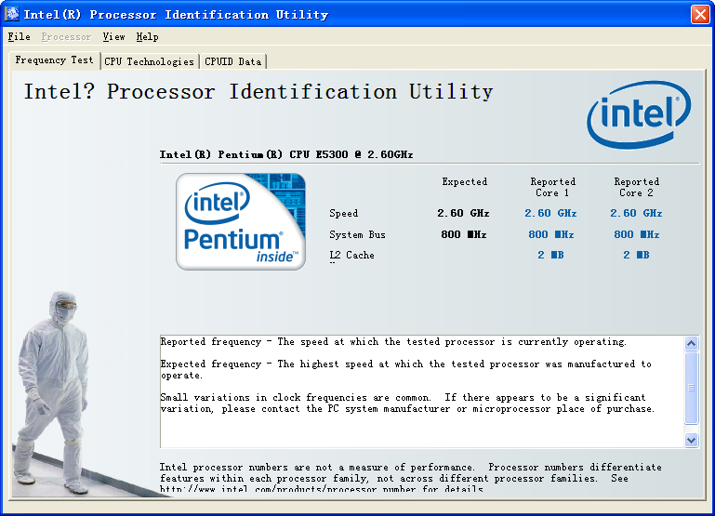Click the Pentium E5300 processor name heading

286,154
